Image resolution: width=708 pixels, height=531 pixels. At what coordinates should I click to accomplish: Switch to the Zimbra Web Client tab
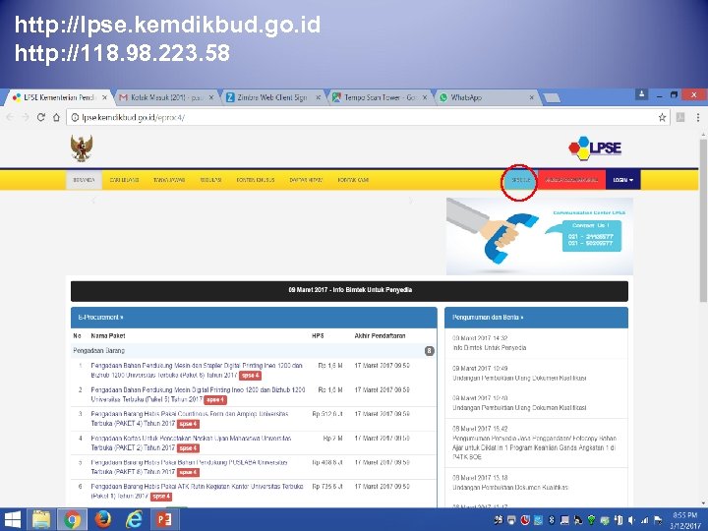pyautogui.click(x=273, y=97)
